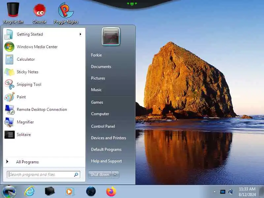Screen dimensions: 264x198
Task: Click the Getting Started icon
Action: (9, 34)
